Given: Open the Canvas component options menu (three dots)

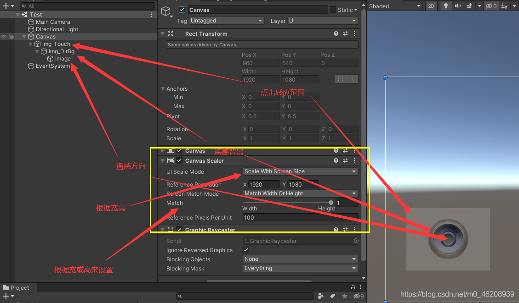Looking at the screenshot, I should coord(354,150).
